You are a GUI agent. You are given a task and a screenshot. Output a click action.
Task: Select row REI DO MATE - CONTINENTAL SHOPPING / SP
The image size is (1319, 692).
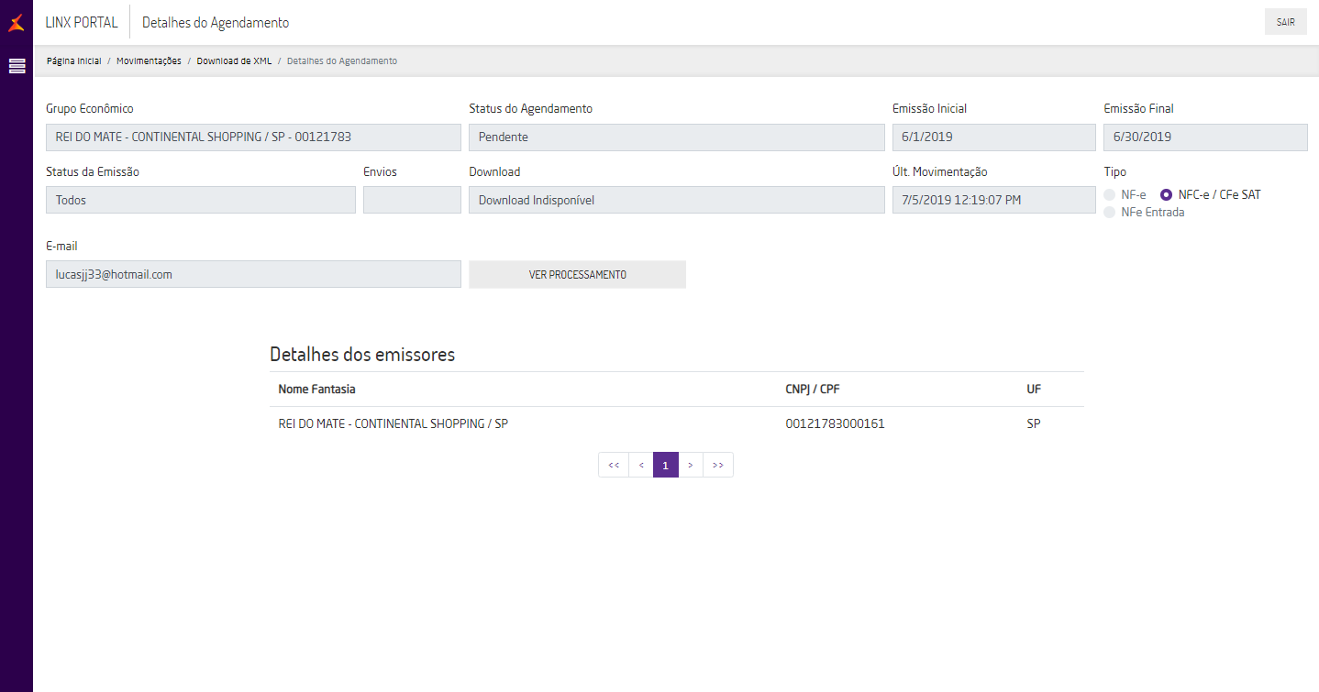pos(677,424)
